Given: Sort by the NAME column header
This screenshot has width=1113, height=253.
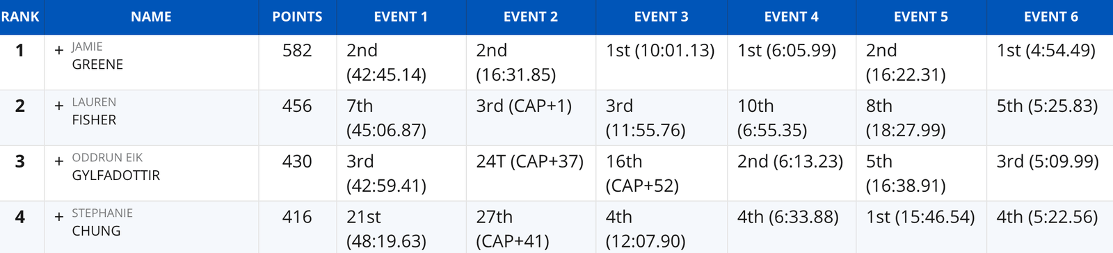Looking at the screenshot, I should pyautogui.click(x=151, y=17).
